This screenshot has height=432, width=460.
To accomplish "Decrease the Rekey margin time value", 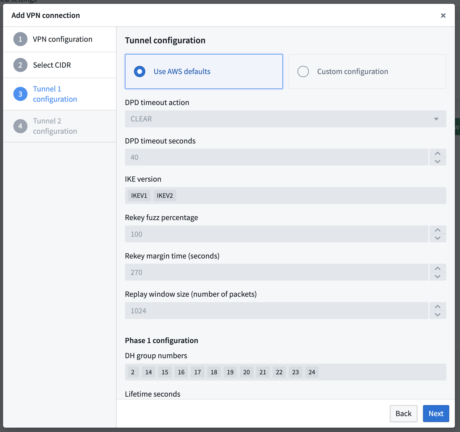I will (438, 277).
